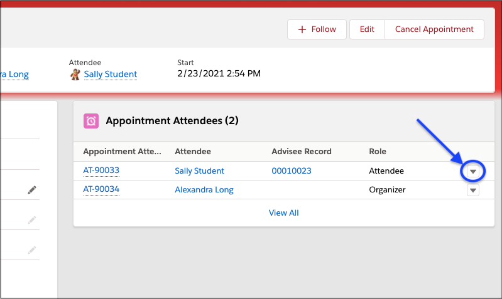Open Alexandra Long in attendees table
Screen dimensions: 502x299
[x=204, y=189]
